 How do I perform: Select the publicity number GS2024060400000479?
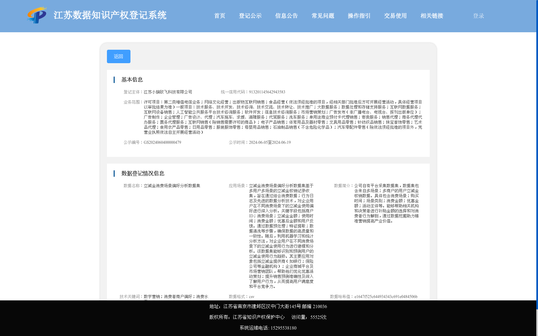coord(162,142)
